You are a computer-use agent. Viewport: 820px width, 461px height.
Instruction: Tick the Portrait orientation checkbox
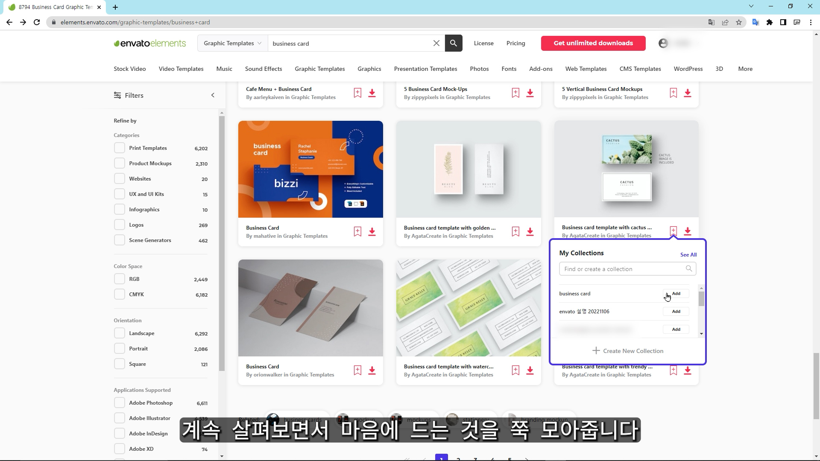coord(119,349)
